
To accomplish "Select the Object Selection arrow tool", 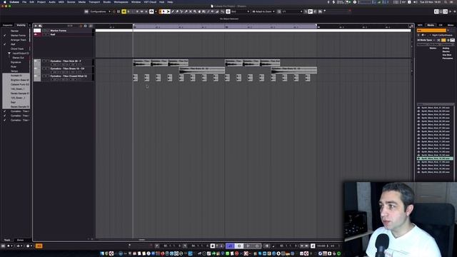I will 164,11.
